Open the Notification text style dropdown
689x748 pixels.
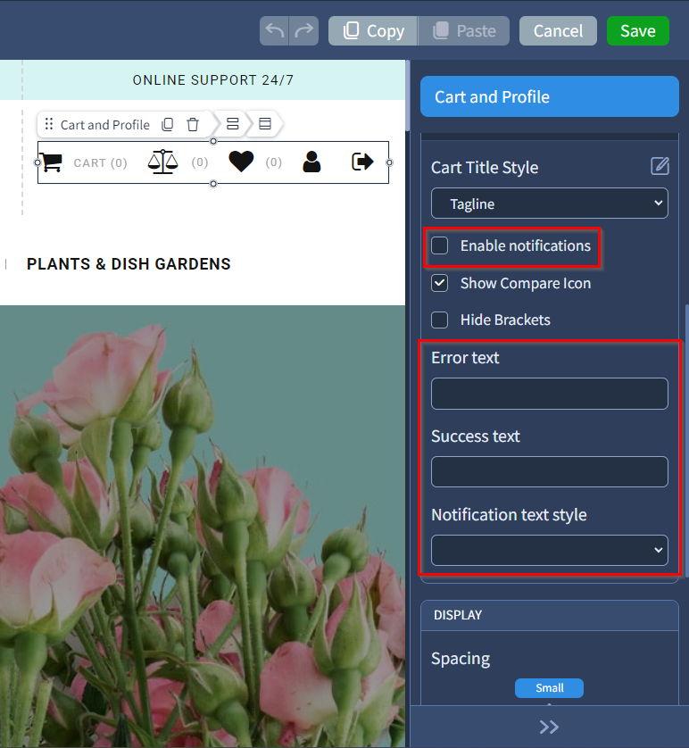[x=549, y=550]
